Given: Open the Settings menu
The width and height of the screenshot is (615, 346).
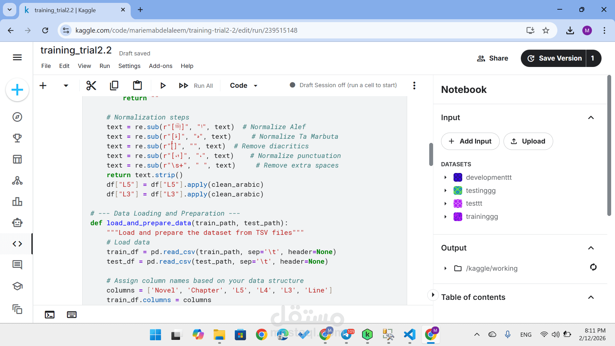Looking at the screenshot, I should (x=129, y=66).
